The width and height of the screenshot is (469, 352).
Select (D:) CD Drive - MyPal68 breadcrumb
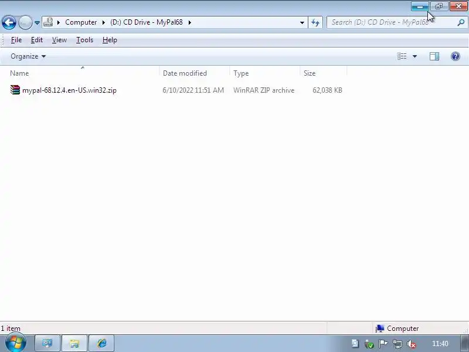pyautogui.click(x=146, y=22)
